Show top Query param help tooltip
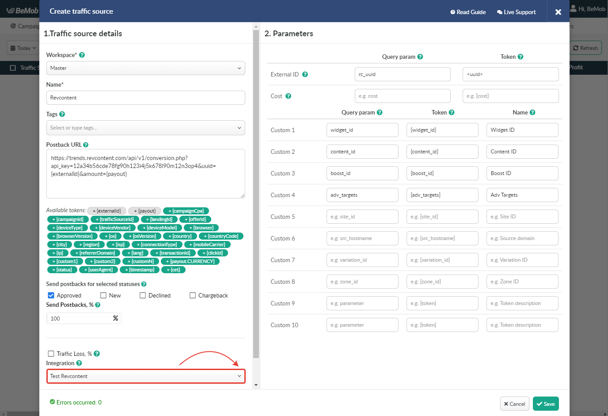Image resolution: width=608 pixels, height=416 pixels. coord(420,57)
